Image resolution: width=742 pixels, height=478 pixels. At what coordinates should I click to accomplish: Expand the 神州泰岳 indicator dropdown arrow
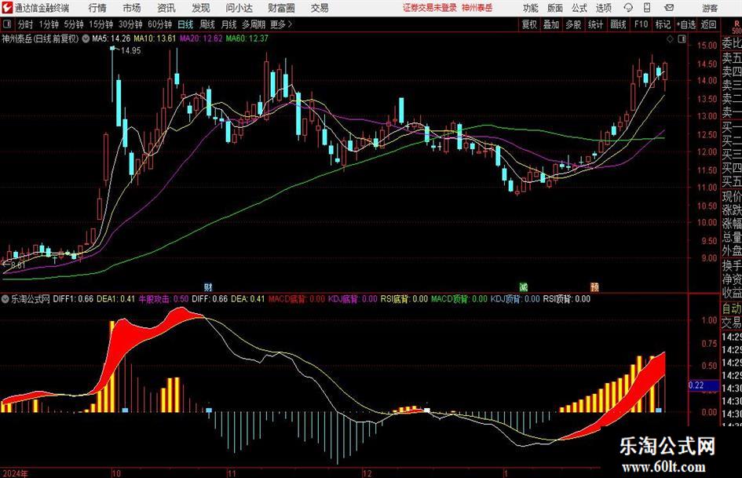point(86,38)
